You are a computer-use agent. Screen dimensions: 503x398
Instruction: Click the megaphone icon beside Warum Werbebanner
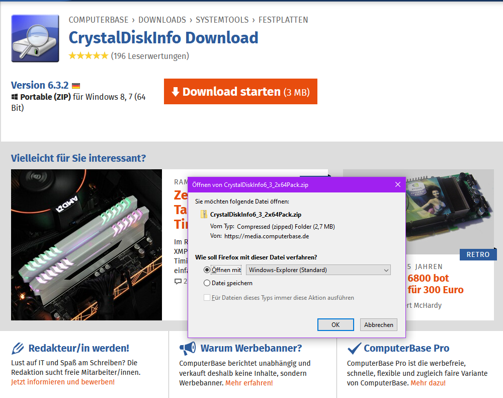pyautogui.click(x=188, y=348)
